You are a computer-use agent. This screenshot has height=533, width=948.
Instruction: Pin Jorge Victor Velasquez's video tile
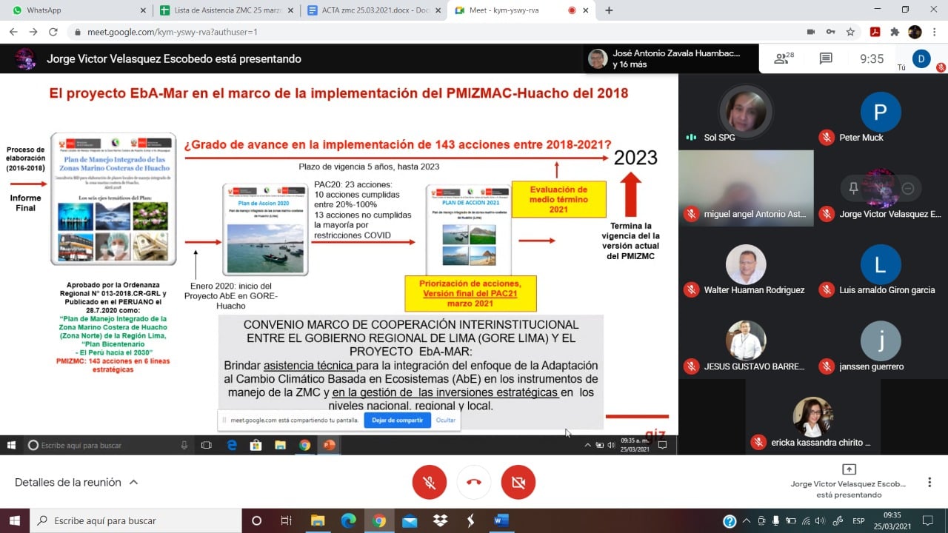coord(853,189)
